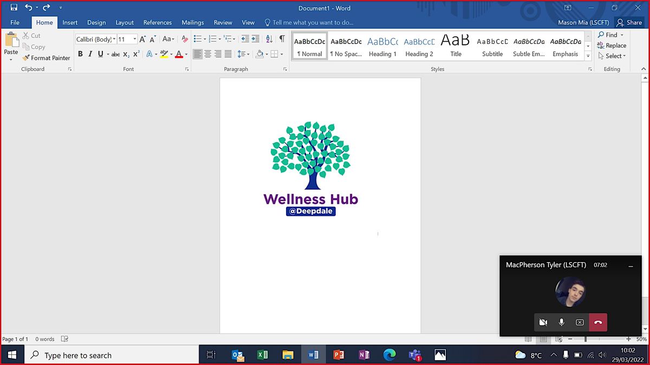Increase font size with the grow icon
Screen dimensions: 650x365
click(x=143, y=39)
